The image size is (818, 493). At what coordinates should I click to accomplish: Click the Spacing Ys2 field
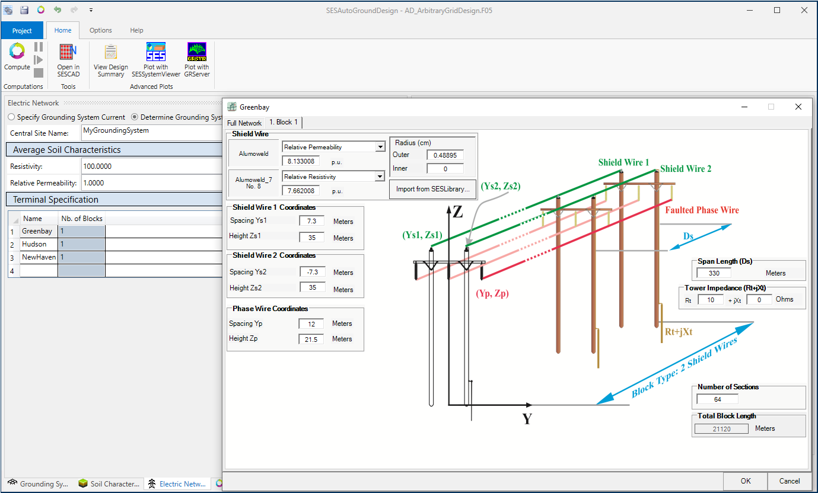tap(312, 272)
